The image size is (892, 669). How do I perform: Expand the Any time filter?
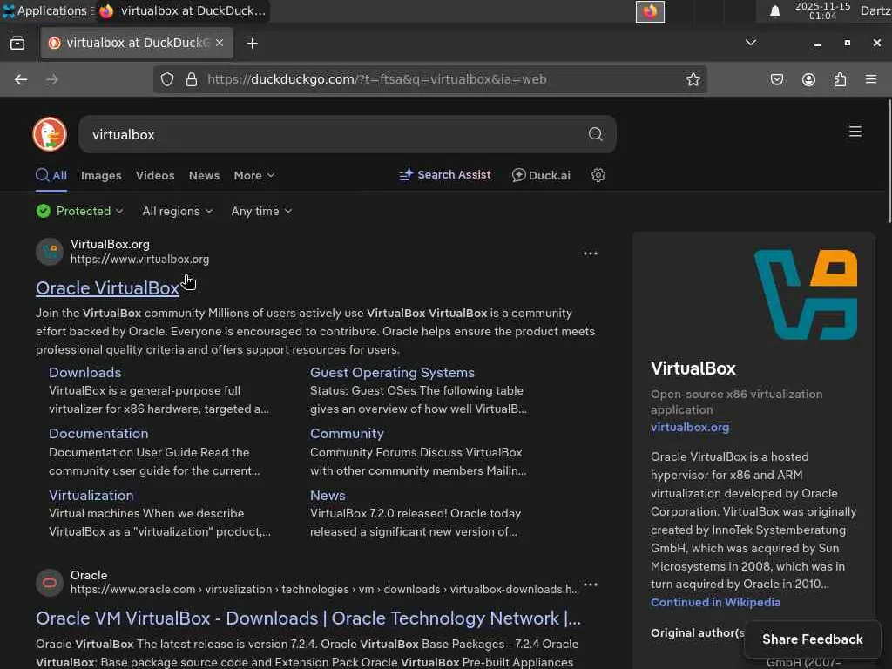pyautogui.click(x=261, y=211)
